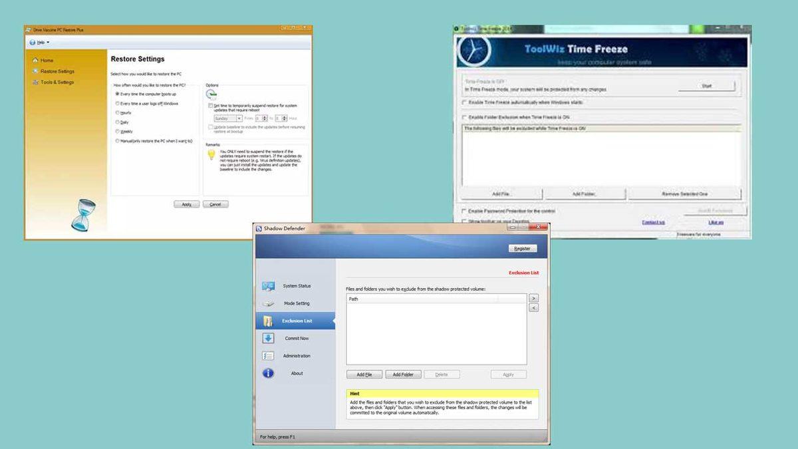
Task: Click the ToolWiz Time Freeze clock logo
Action: point(474,51)
